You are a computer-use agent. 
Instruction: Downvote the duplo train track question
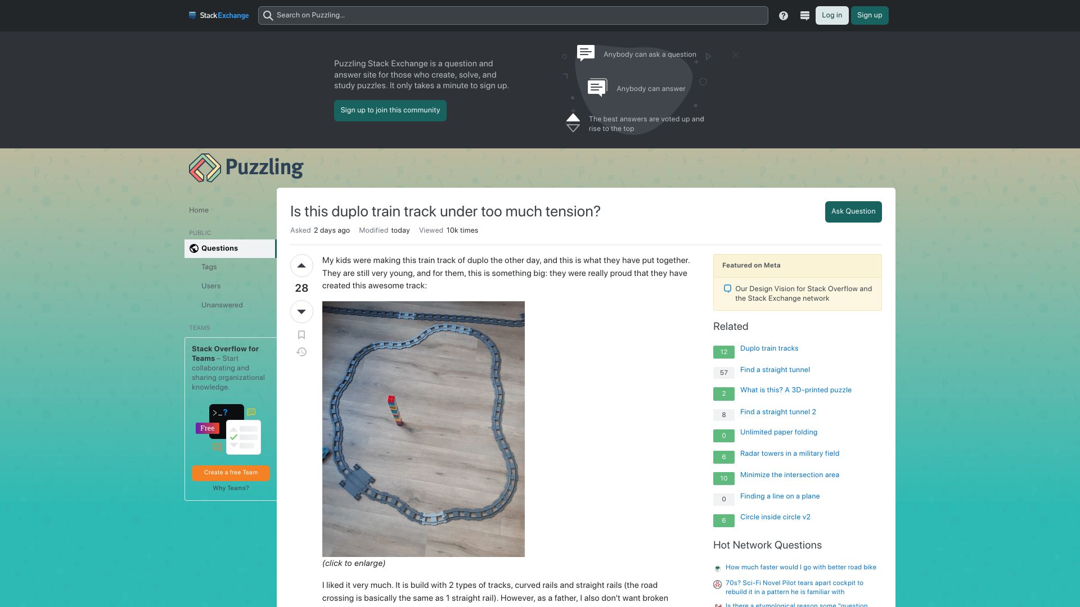tap(301, 312)
